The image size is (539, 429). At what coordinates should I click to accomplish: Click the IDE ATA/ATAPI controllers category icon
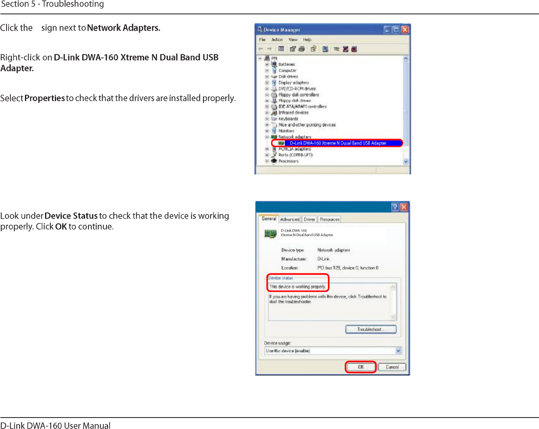click(274, 106)
